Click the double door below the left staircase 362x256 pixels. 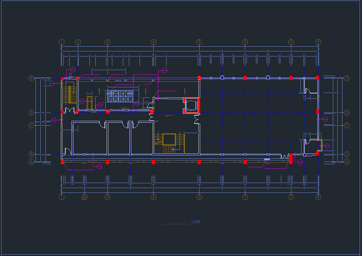pyautogui.click(x=70, y=110)
